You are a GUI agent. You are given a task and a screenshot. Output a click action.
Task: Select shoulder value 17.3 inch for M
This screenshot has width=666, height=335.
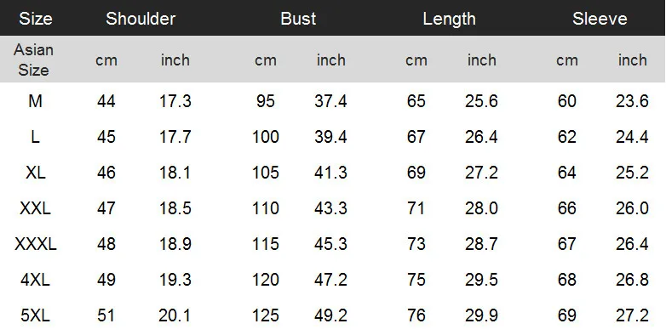click(x=175, y=101)
